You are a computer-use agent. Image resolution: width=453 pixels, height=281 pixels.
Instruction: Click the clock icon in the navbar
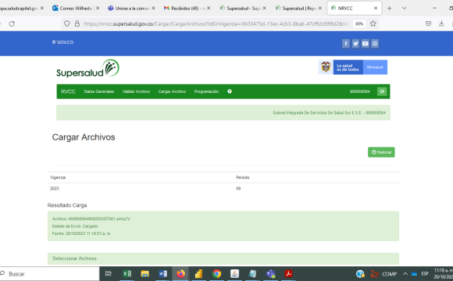pos(230,91)
